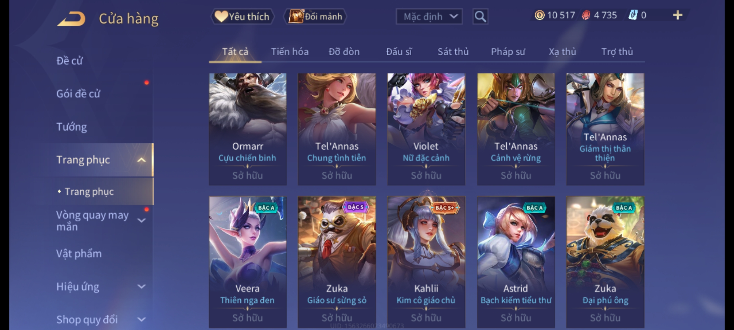Open the Tướng menu entry

click(x=72, y=127)
